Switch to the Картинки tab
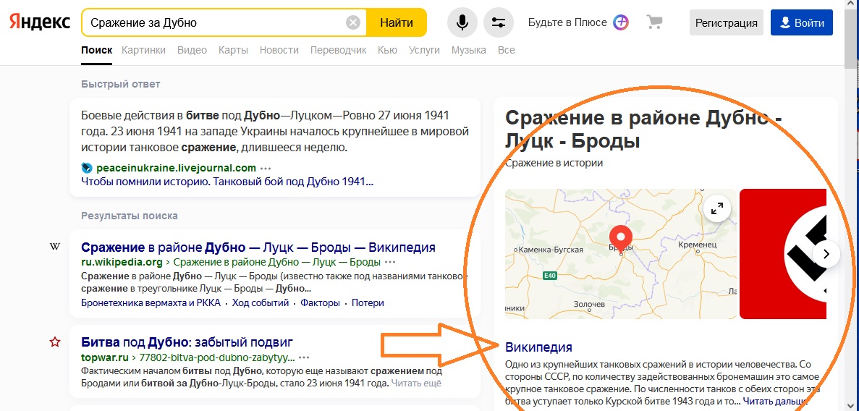The height and width of the screenshot is (411, 859). point(143,50)
